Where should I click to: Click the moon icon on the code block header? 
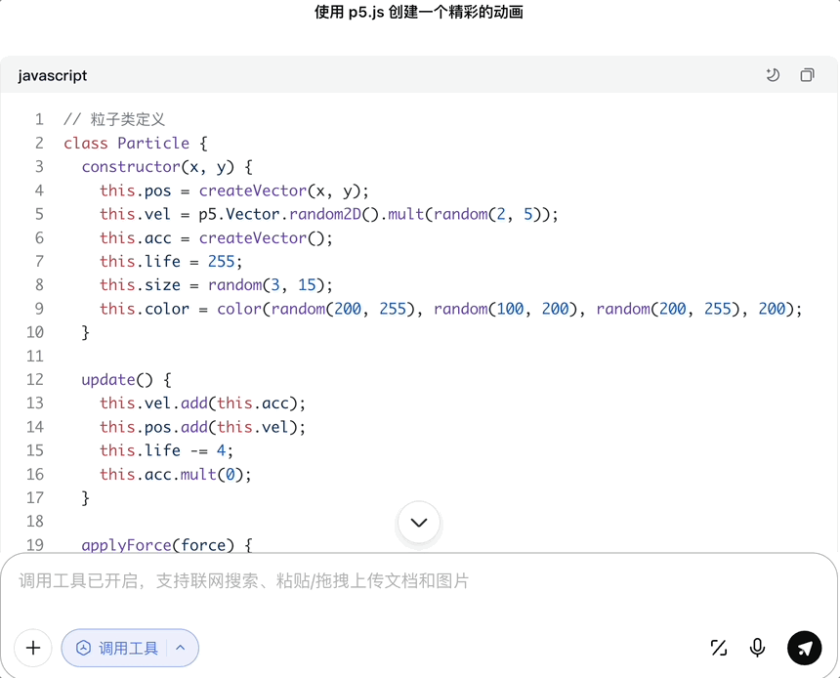click(773, 75)
